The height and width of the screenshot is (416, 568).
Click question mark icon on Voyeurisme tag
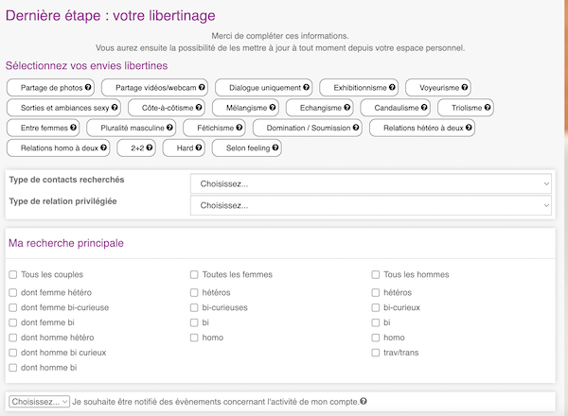465,88
